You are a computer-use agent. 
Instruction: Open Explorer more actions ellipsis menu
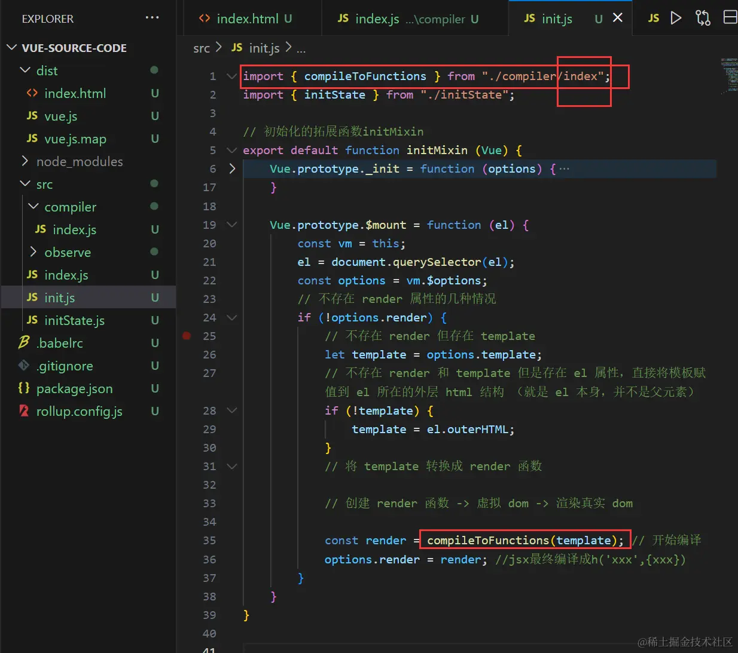pos(152,17)
